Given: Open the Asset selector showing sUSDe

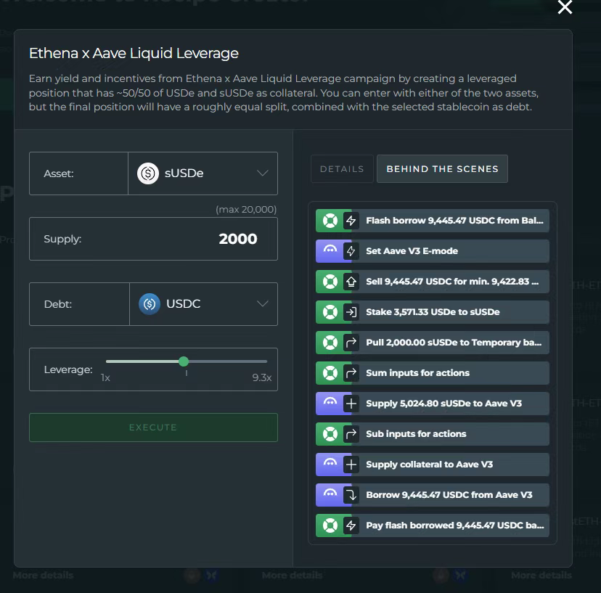Looking at the screenshot, I should click(203, 173).
